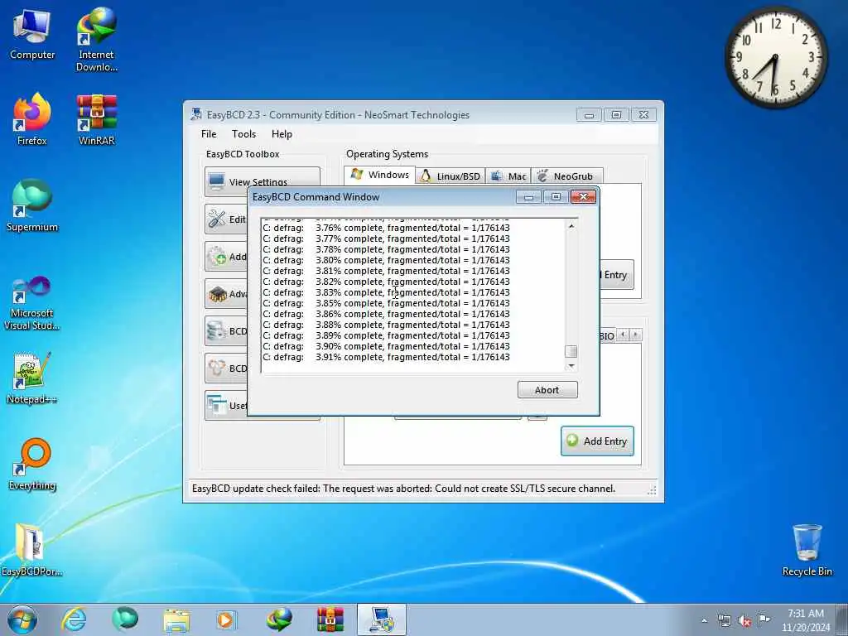Image resolution: width=848 pixels, height=636 pixels.
Task: Click the Edit Boot Menu toolbox button
Action: 225,219
